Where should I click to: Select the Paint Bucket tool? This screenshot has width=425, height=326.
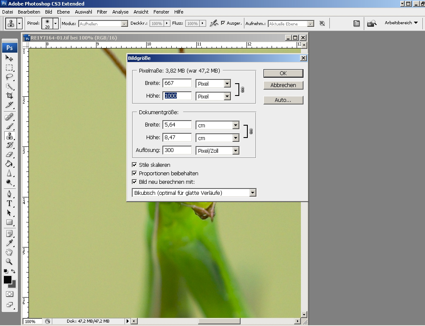click(9, 163)
